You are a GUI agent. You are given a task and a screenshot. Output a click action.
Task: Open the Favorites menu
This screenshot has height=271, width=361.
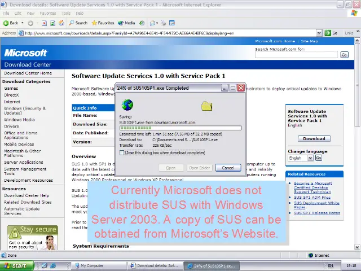(x=47, y=14)
